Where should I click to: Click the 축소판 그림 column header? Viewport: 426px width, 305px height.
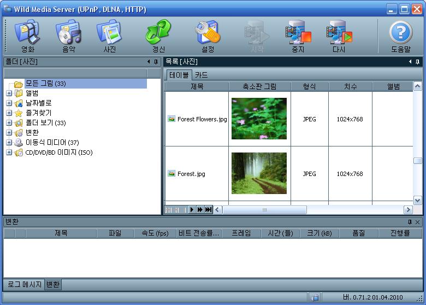260,86
